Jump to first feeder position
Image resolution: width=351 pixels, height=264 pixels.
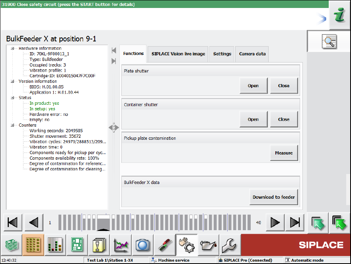coord(13,222)
